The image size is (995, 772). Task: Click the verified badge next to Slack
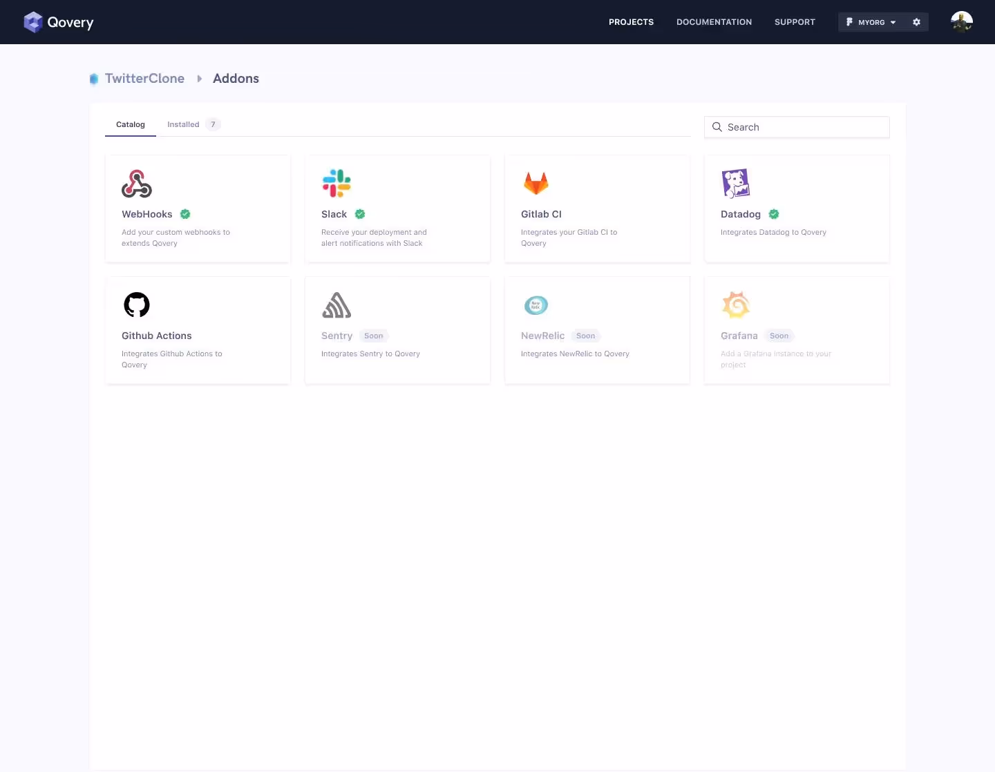point(360,214)
